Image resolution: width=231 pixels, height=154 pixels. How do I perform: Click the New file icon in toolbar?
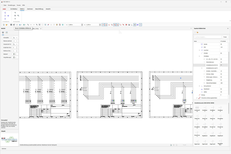tap(4, 25)
